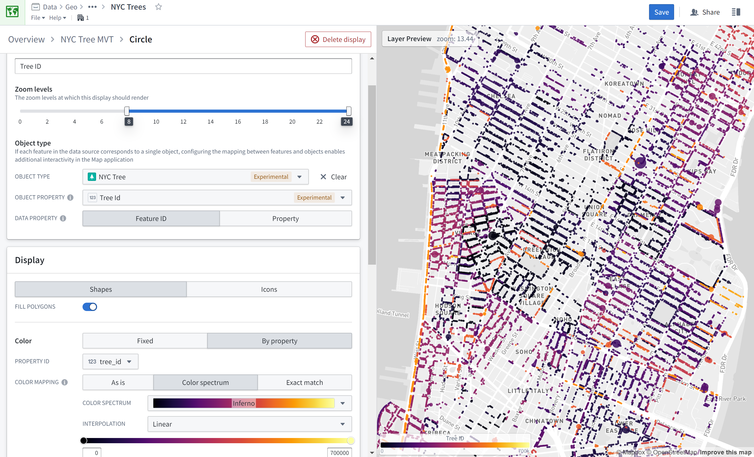
Task: Open the tree_id property ID dropdown
Action: 110,361
